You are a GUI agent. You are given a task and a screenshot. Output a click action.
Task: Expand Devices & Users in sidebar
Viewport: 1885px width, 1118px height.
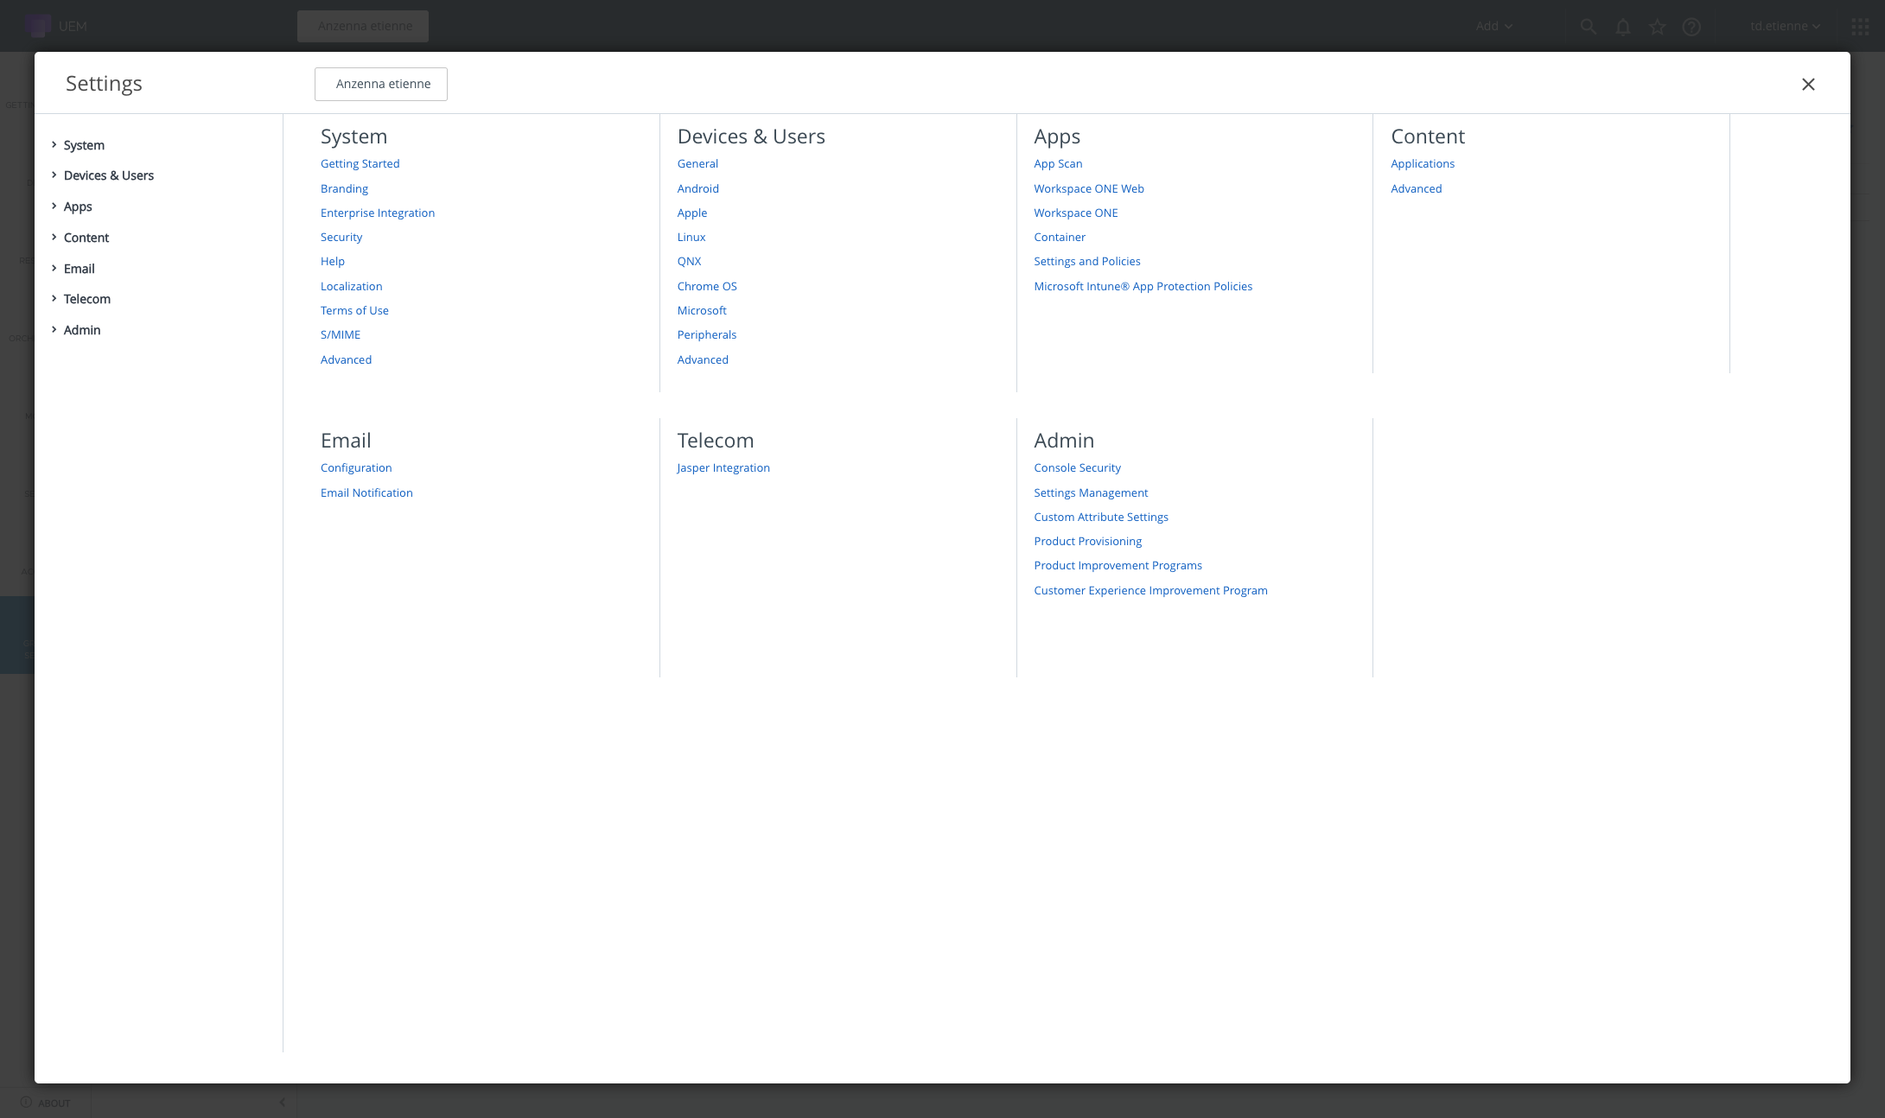click(x=54, y=175)
